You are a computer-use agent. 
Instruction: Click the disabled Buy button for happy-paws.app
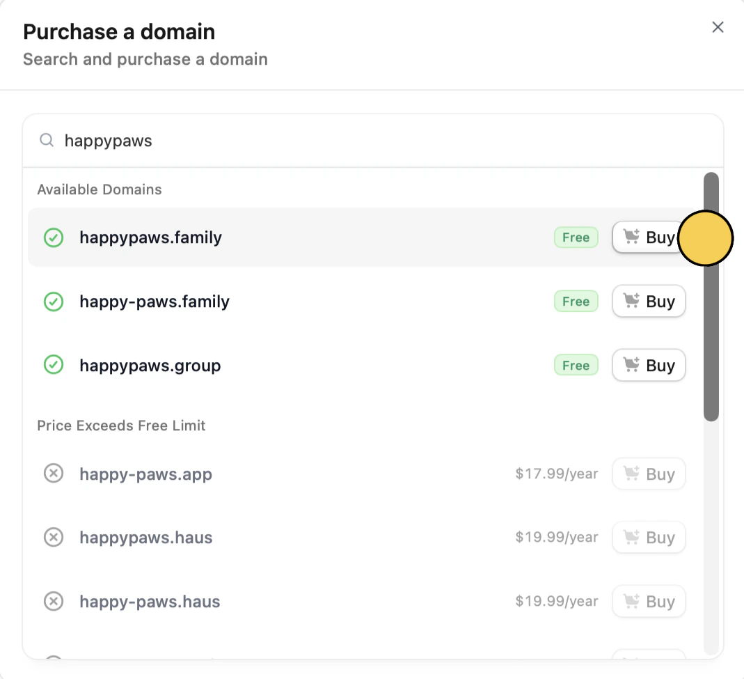[649, 474]
